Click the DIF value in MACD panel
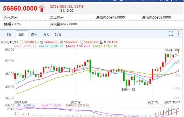Viewport: 184px width, 117px height. pos(24,105)
